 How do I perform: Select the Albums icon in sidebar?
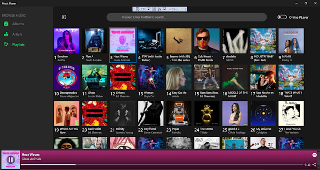pyautogui.click(x=6, y=24)
